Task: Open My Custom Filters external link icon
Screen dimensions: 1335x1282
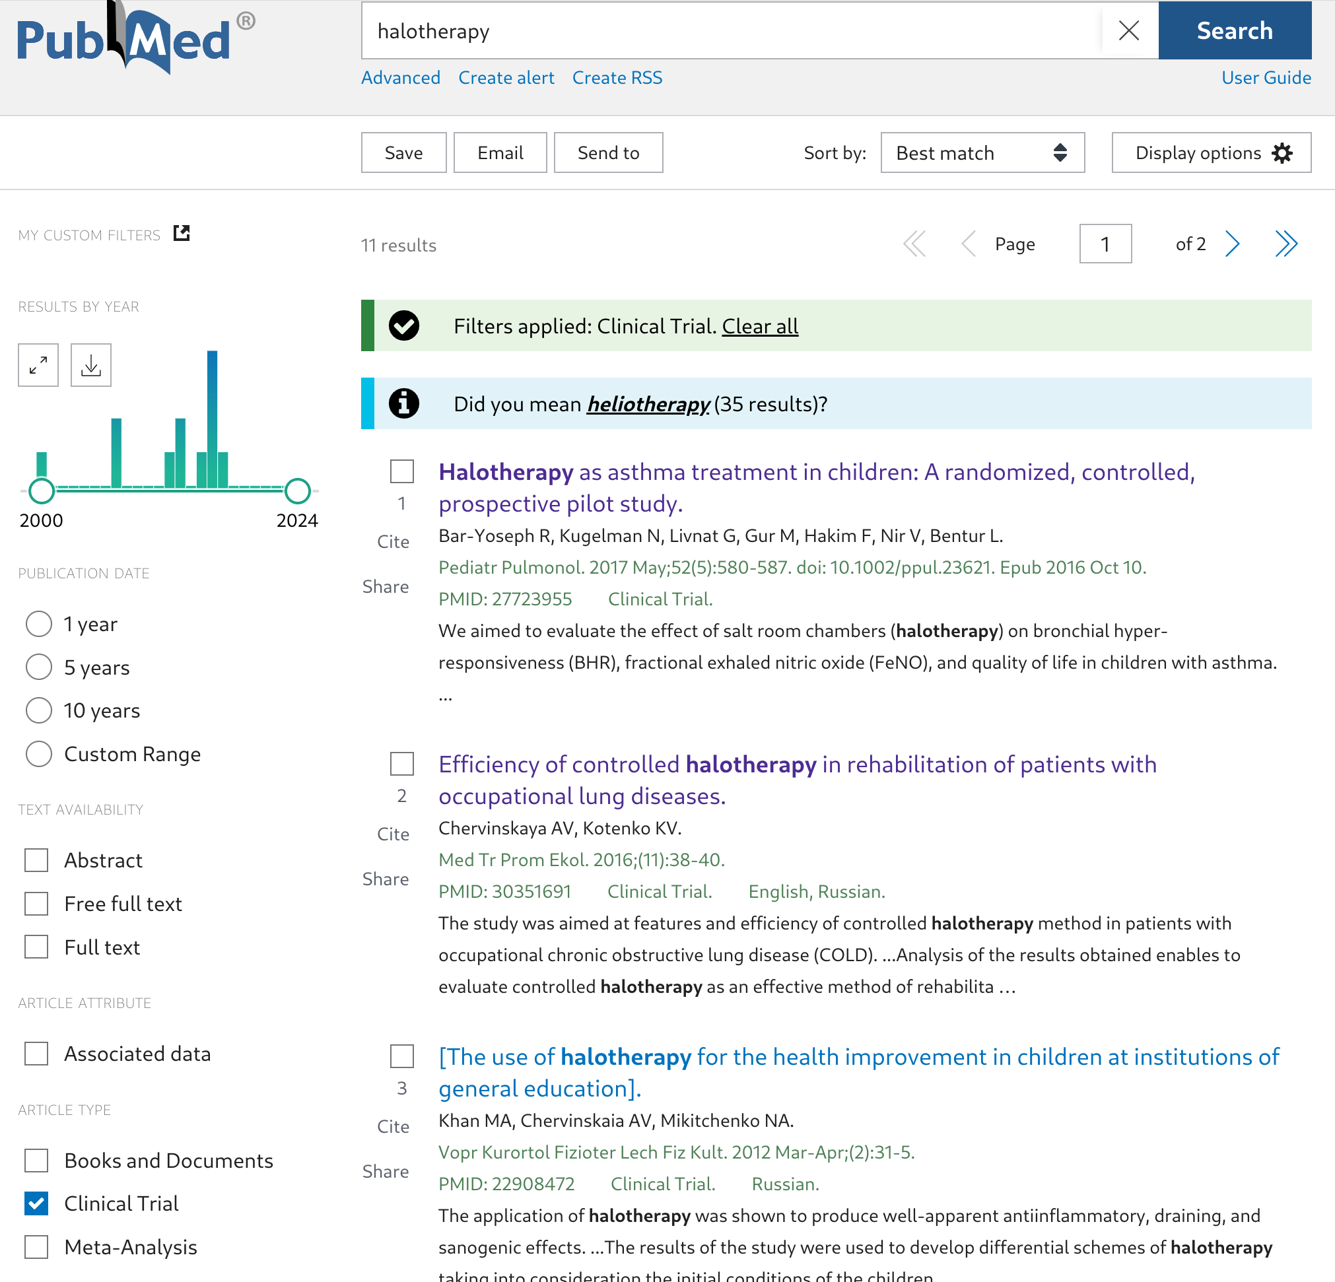Action: 181,234
